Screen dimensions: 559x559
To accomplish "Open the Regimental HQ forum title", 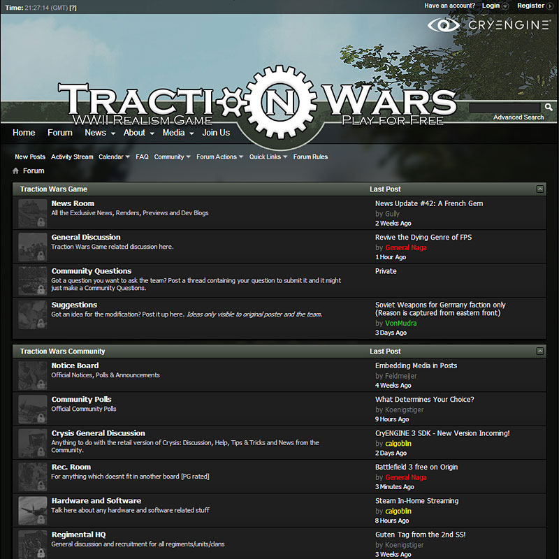I will (x=78, y=535).
